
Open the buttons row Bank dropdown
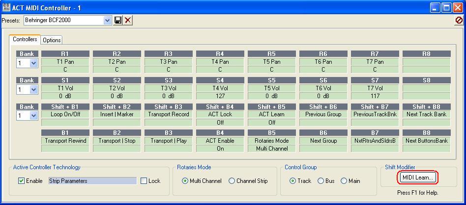33,116
